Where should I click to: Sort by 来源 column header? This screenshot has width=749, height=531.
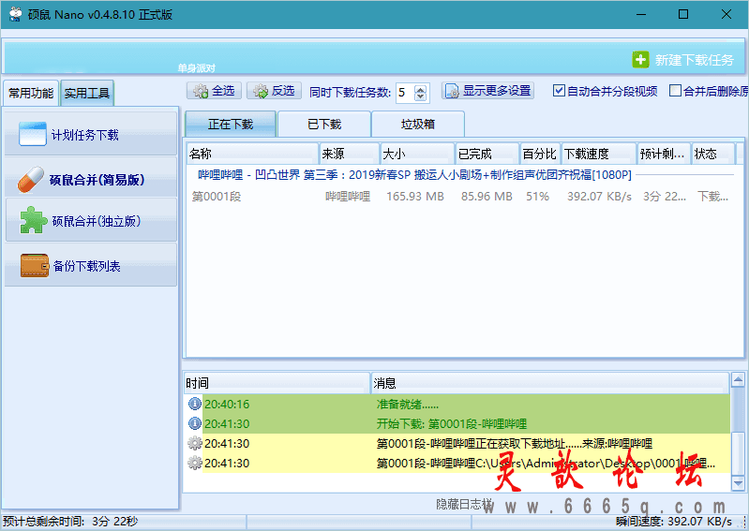point(349,154)
